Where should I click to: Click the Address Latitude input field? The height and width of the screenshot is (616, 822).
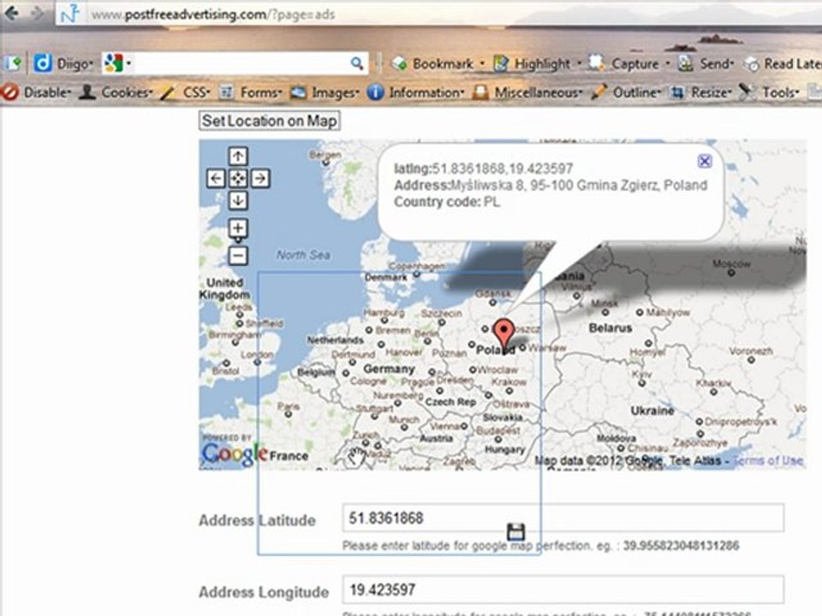(563, 518)
